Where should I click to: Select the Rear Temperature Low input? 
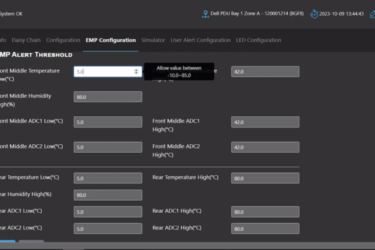(108, 178)
